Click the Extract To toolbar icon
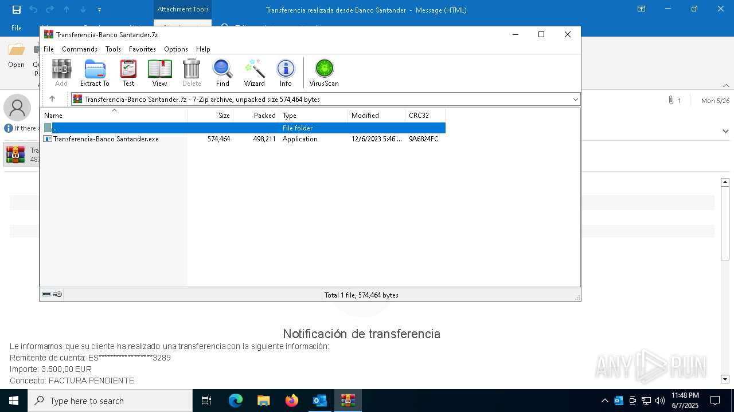This screenshot has height=412, width=734. tap(95, 73)
